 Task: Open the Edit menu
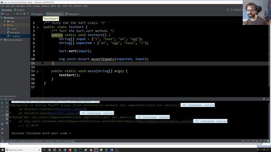pyautogui.click(x=7, y=6)
